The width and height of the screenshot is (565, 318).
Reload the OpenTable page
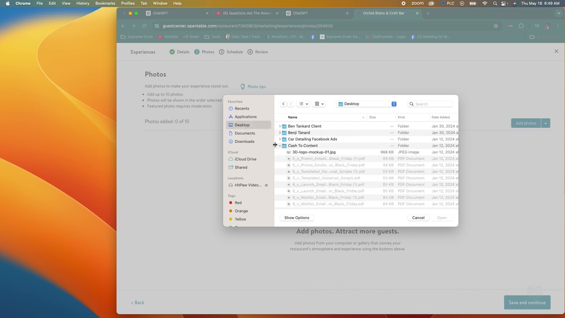[x=144, y=26]
